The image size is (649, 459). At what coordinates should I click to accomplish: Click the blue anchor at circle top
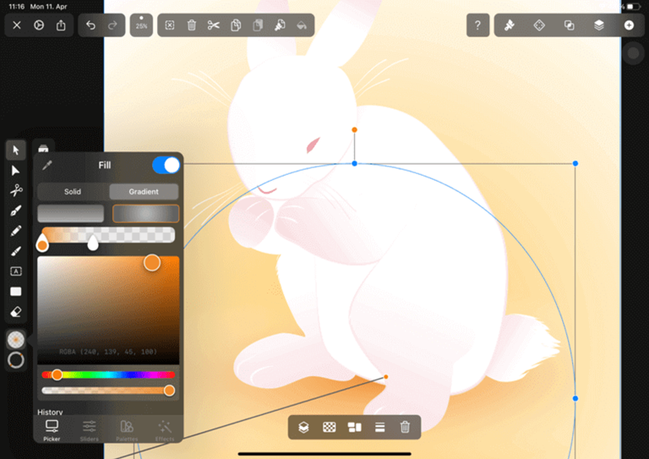coord(354,163)
